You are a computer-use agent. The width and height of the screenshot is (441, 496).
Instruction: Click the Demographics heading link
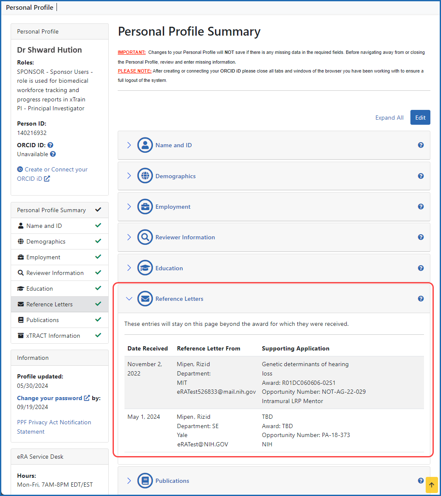click(175, 176)
